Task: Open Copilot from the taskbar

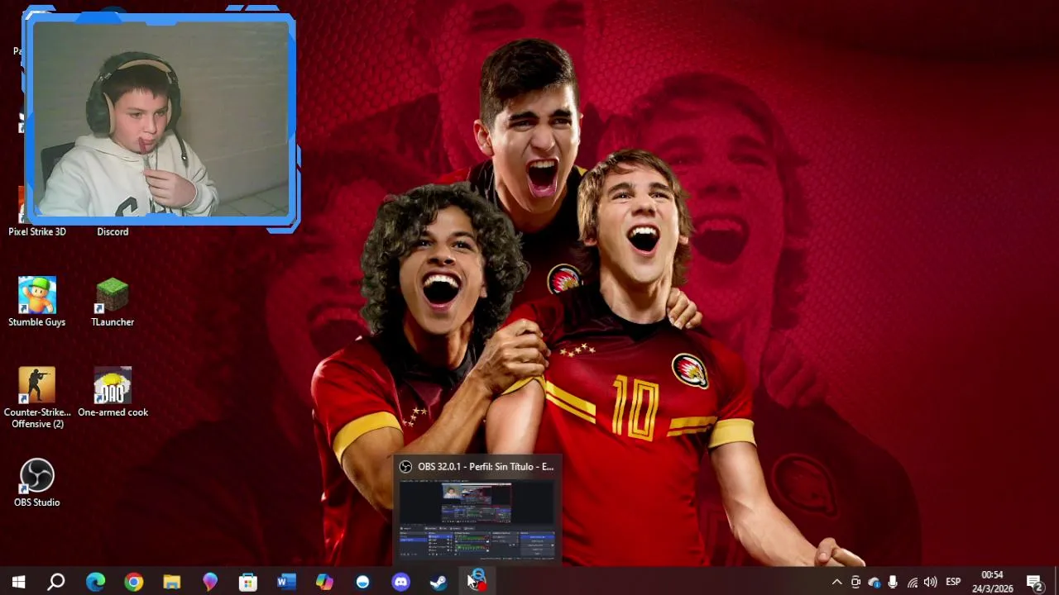Action: click(324, 582)
